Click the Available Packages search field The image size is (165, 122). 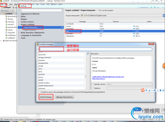click(x=95, y=49)
